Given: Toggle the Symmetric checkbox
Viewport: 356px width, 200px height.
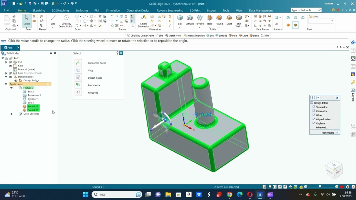Looking at the screenshot, I should click(314, 107).
